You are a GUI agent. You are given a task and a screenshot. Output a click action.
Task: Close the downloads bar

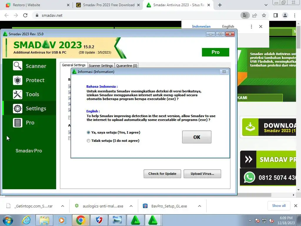coord(296,206)
